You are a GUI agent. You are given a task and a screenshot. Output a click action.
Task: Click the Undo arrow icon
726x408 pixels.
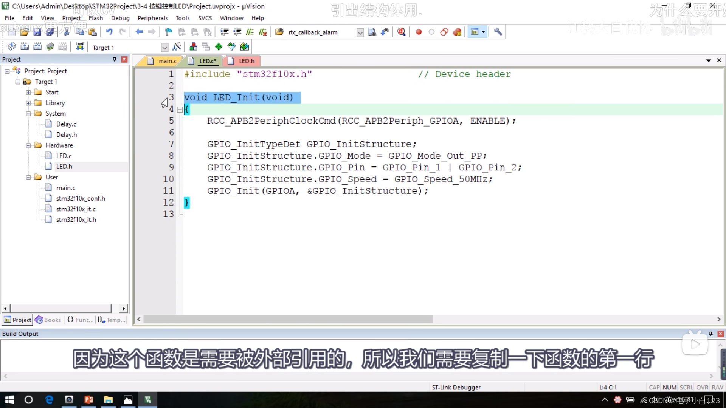[109, 32]
